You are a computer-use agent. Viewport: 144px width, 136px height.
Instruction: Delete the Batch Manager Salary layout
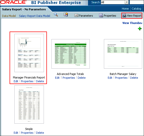coord(134,78)
